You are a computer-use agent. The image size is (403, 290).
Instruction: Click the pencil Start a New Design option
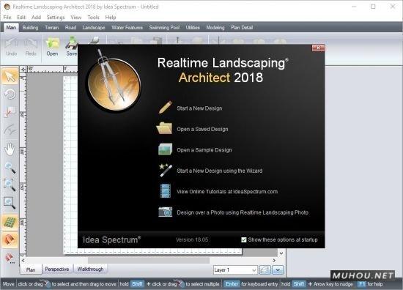pyautogui.click(x=191, y=108)
